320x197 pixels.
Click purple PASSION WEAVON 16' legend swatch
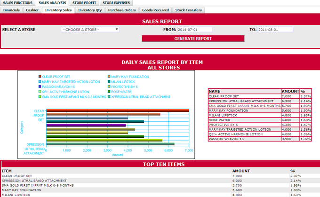[x=40, y=87]
